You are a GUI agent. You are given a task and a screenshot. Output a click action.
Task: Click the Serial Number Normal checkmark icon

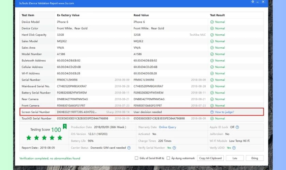point(212,80)
